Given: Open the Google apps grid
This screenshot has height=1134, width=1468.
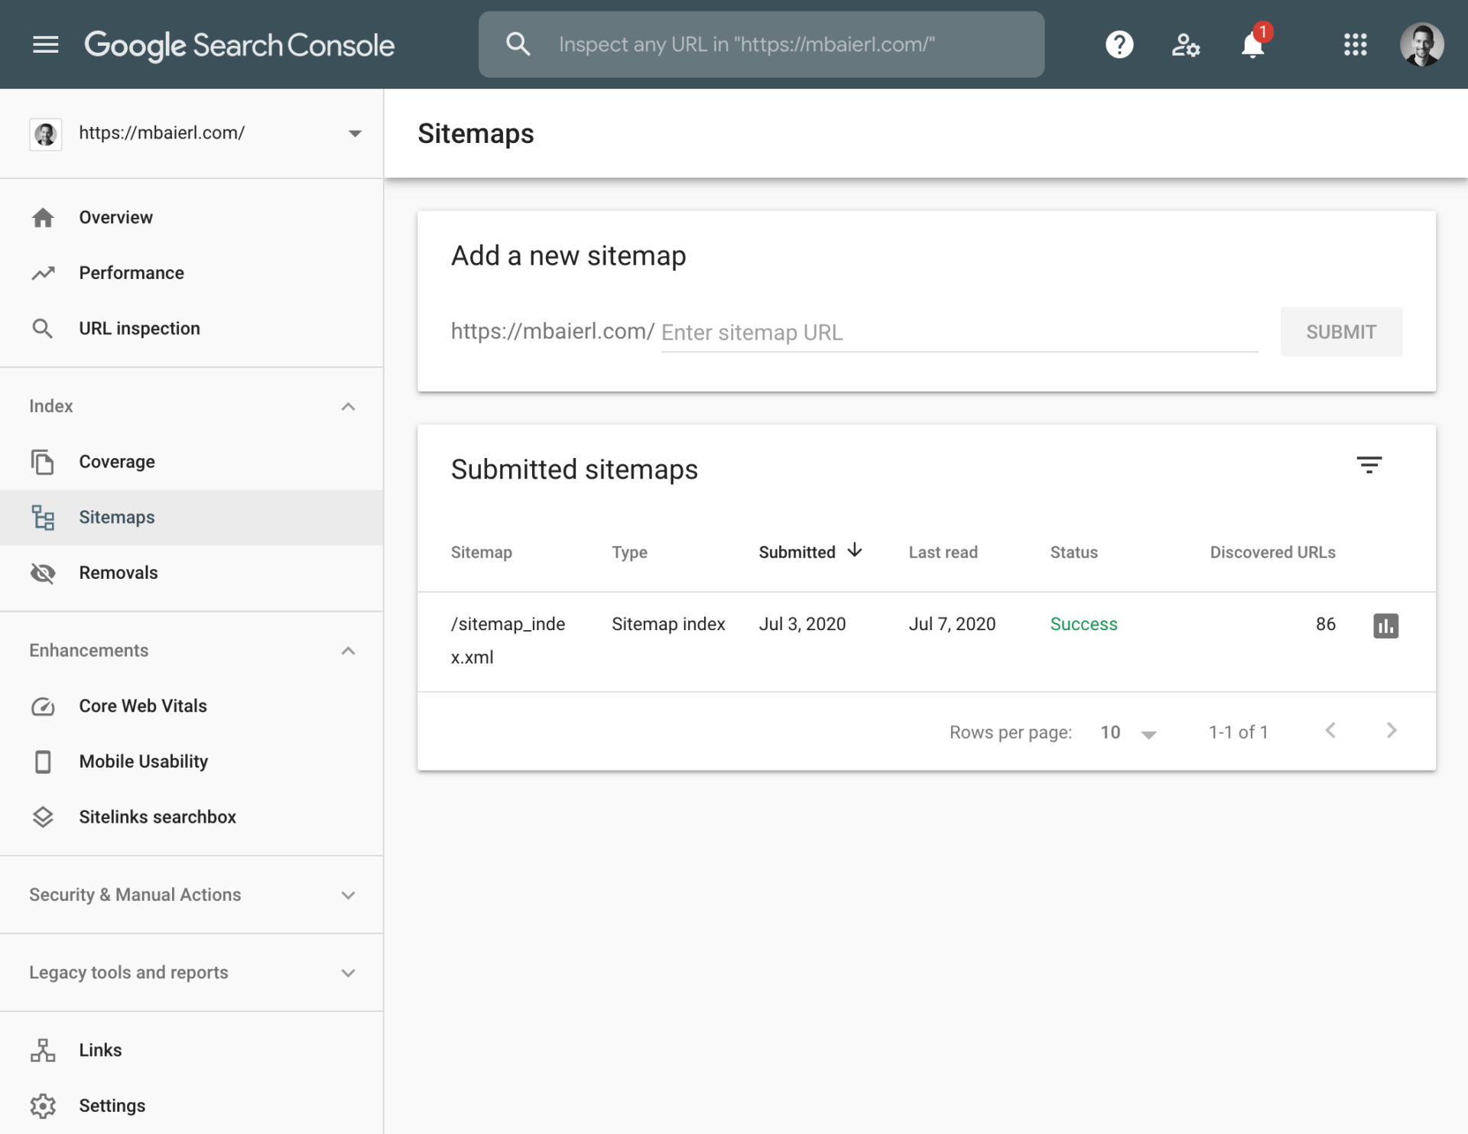Looking at the screenshot, I should point(1355,44).
